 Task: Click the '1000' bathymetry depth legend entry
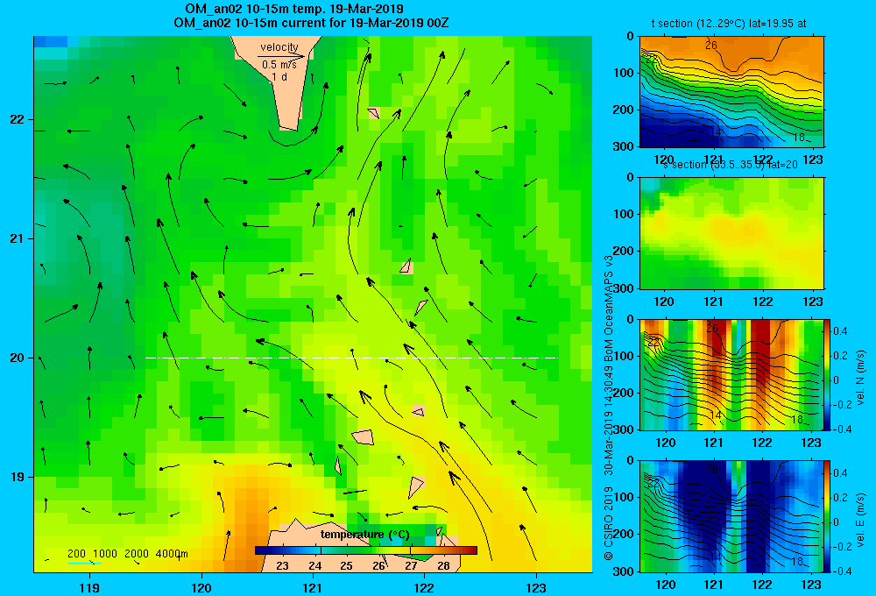(x=105, y=554)
